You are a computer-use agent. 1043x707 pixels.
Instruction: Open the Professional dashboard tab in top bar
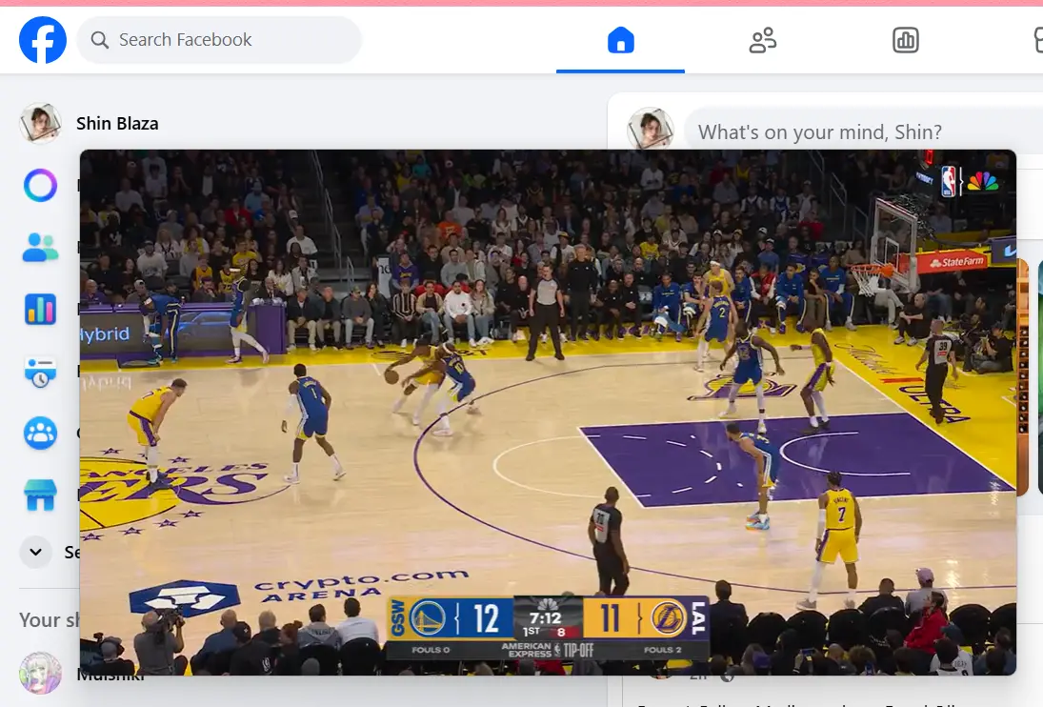[x=905, y=40]
